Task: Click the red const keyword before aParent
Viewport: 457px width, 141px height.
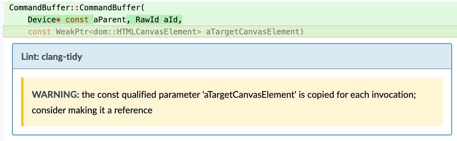Action: click(77, 19)
